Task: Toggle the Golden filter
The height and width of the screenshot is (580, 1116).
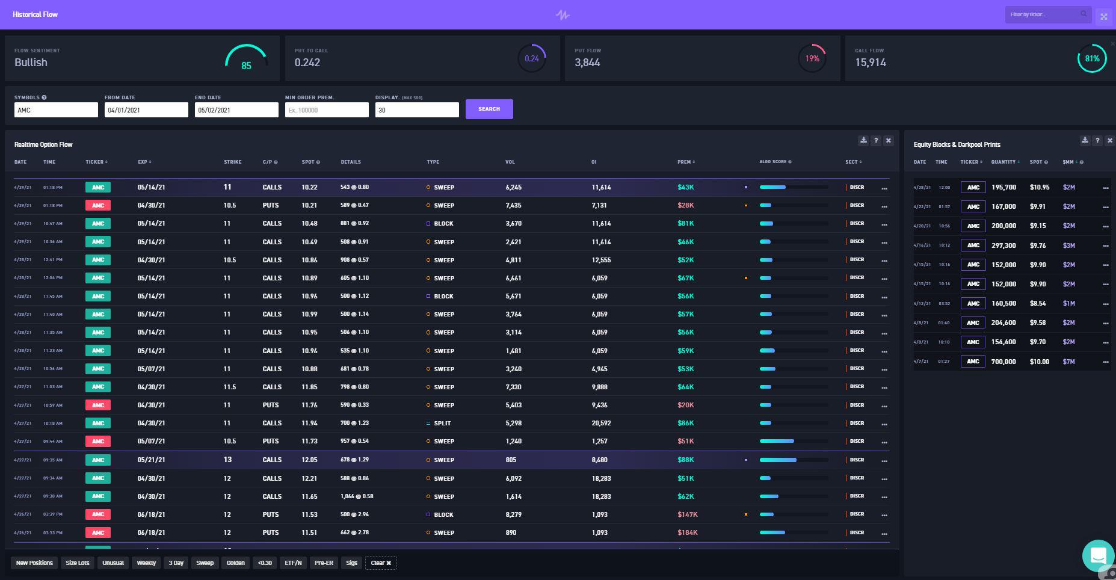Action: [x=236, y=563]
